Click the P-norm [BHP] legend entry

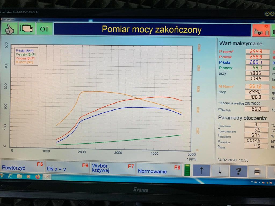pyautogui.click(x=25, y=58)
